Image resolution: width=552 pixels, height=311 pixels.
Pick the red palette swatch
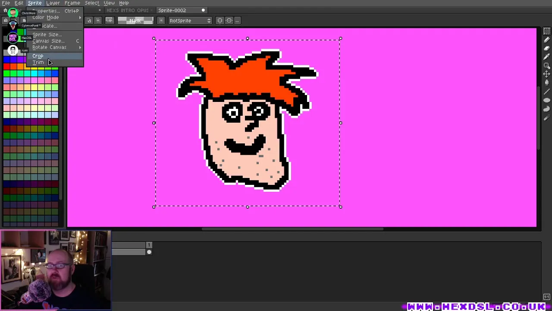[6, 67]
